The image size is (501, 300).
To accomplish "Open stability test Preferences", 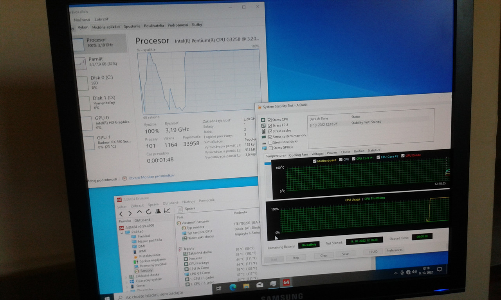I will coord(394,250).
